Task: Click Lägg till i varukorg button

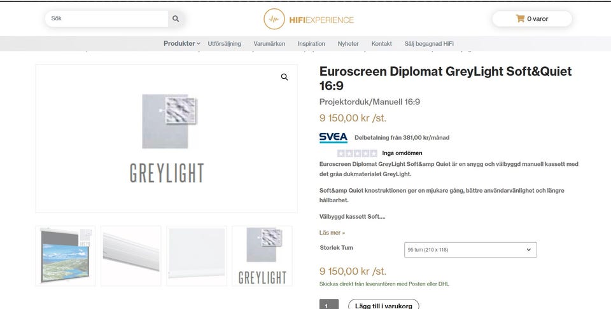Action: tap(383, 305)
